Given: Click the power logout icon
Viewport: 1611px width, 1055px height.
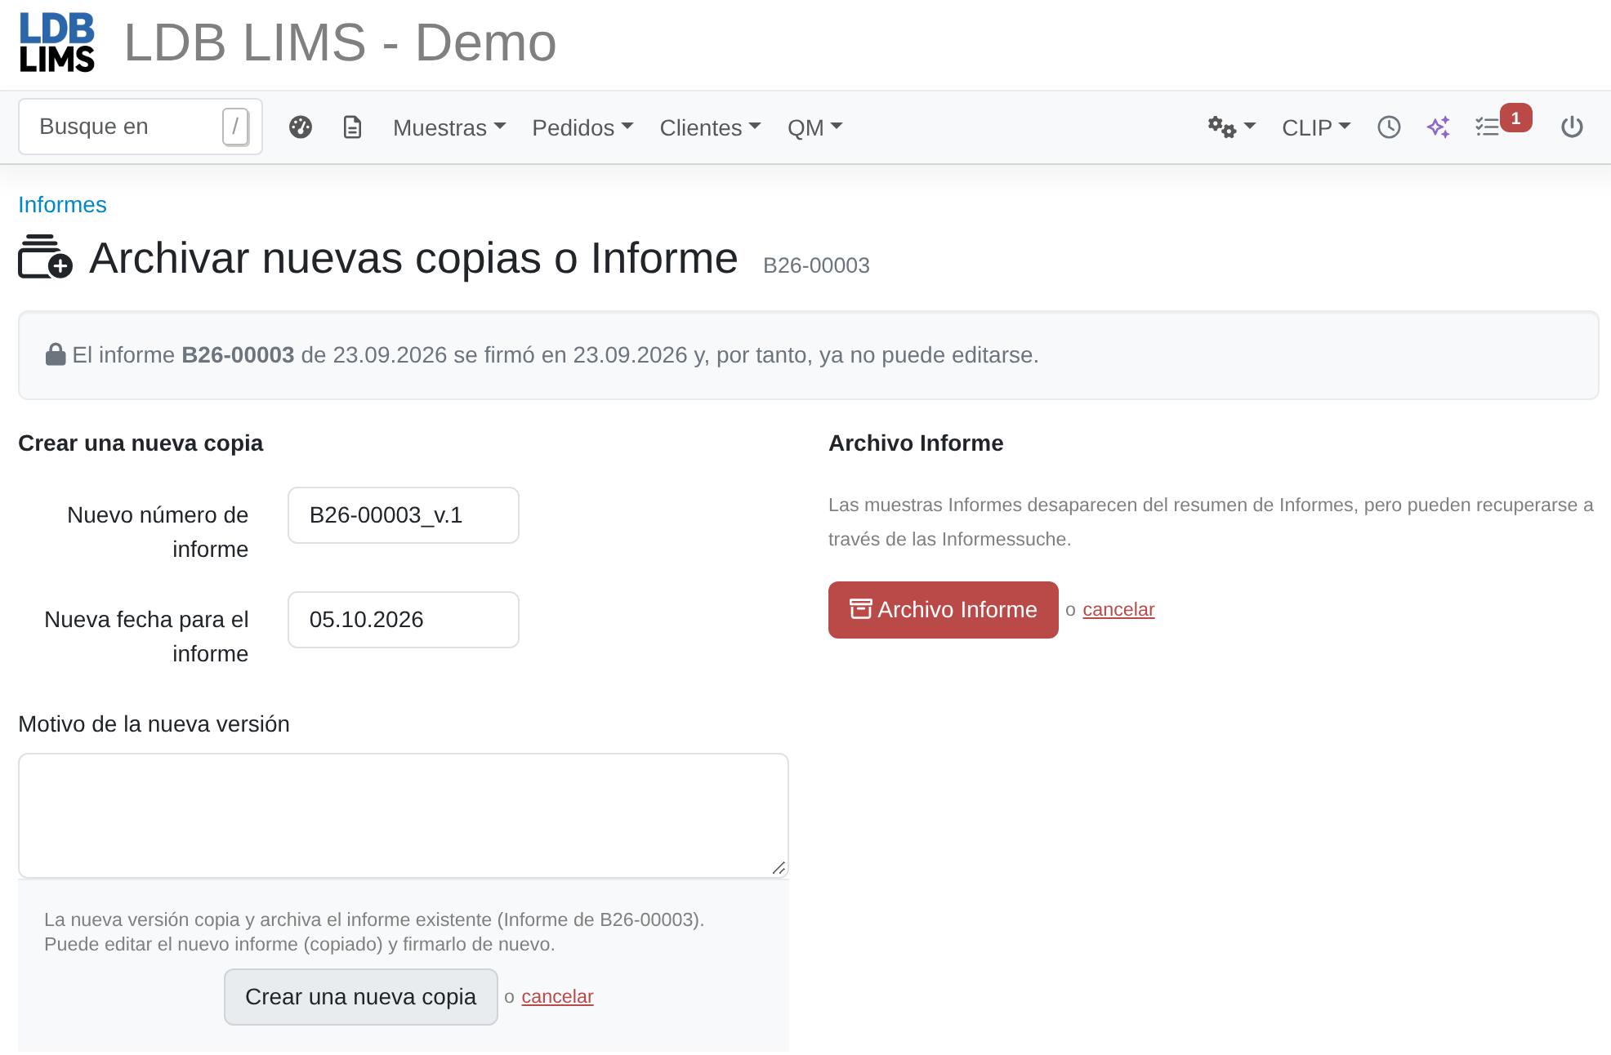Looking at the screenshot, I should (1572, 127).
